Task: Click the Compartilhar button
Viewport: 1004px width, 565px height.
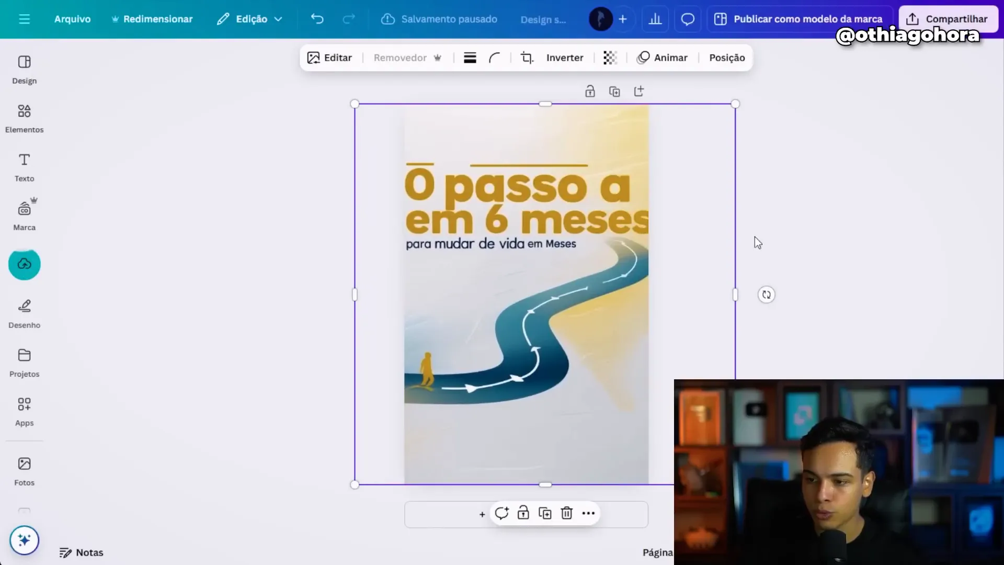Action: coord(948,19)
